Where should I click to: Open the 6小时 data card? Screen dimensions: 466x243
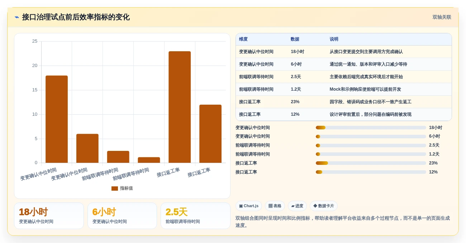[122, 216]
